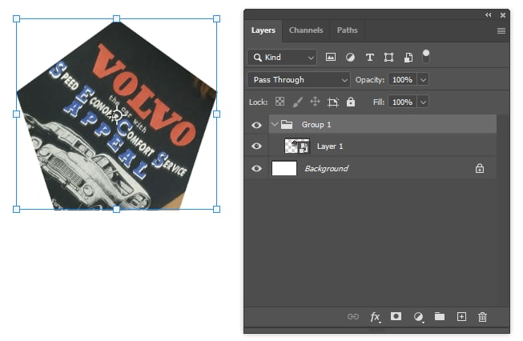Select the Background layer name
Viewport: 523px width, 341px height.
point(326,169)
